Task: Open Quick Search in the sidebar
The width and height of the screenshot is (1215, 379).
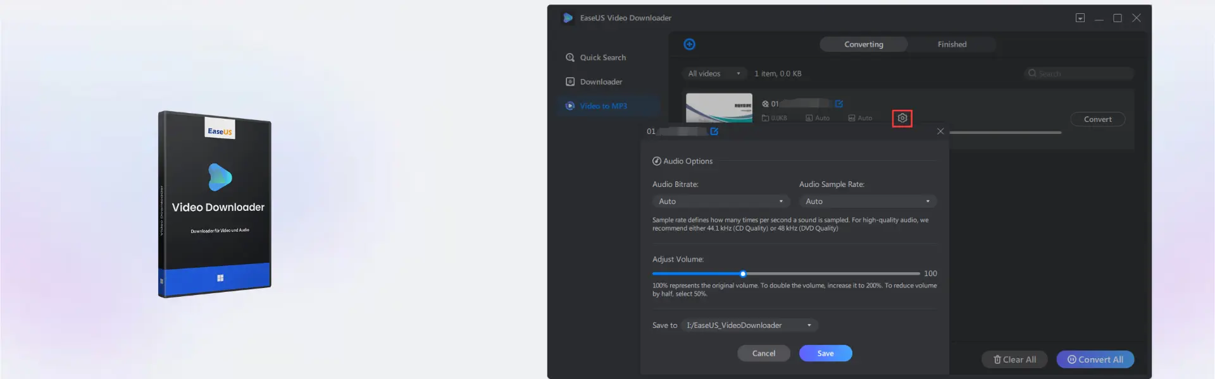Action: point(595,57)
